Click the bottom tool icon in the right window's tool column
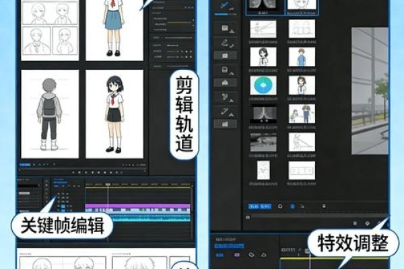 coord(225,124)
